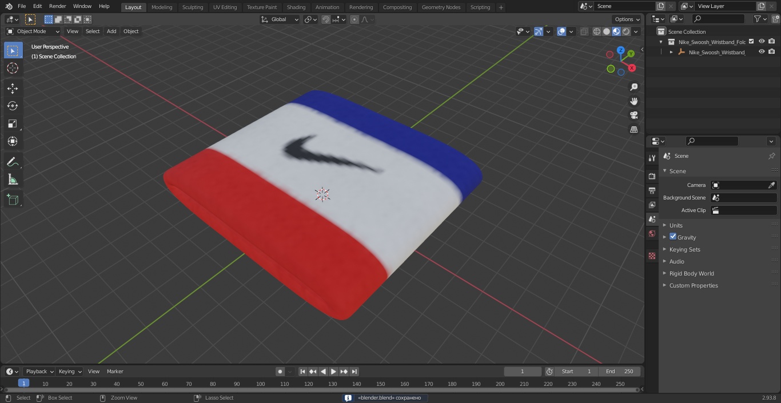Enable solid viewport shading
This screenshot has height=403, width=781.
tap(607, 31)
